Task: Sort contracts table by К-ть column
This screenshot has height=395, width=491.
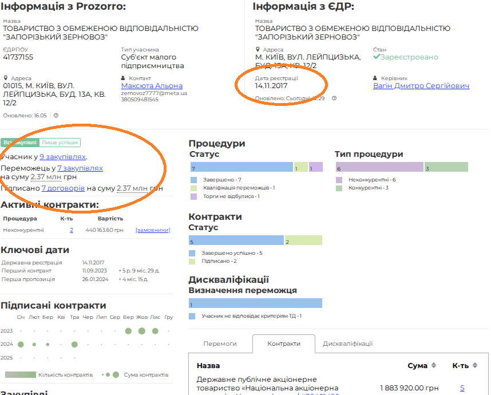Action: coord(473,365)
